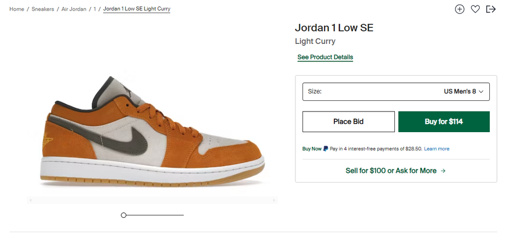Click the chevron next to US Men's 8
The width and height of the screenshot is (505, 233).
pyautogui.click(x=481, y=92)
